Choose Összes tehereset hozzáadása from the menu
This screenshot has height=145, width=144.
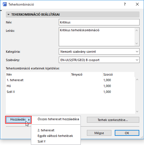pos(56,119)
